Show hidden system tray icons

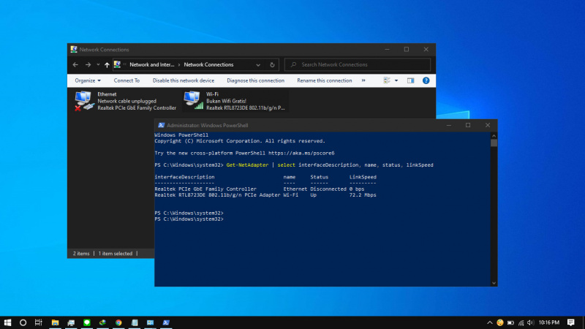click(x=489, y=322)
